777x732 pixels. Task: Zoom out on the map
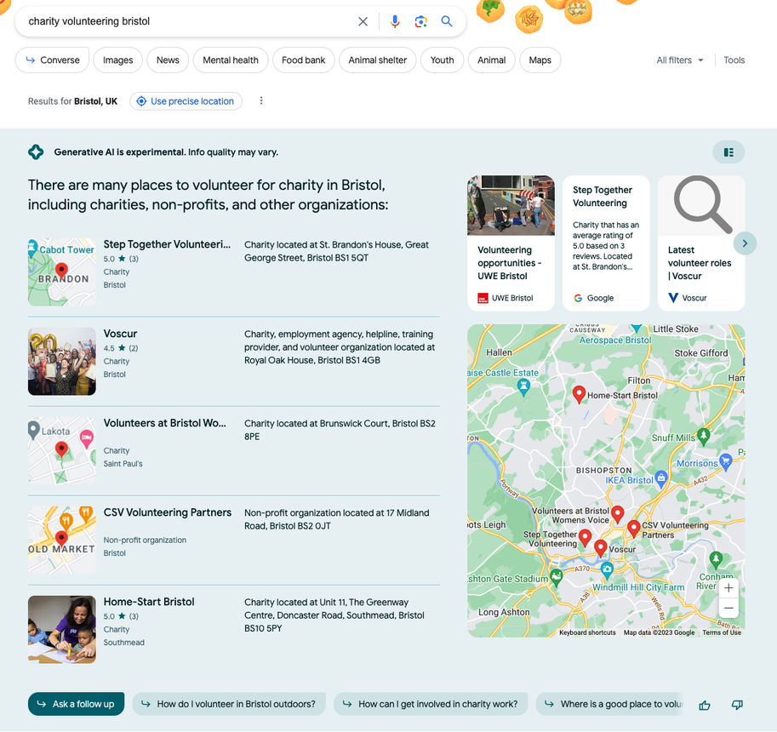(728, 608)
